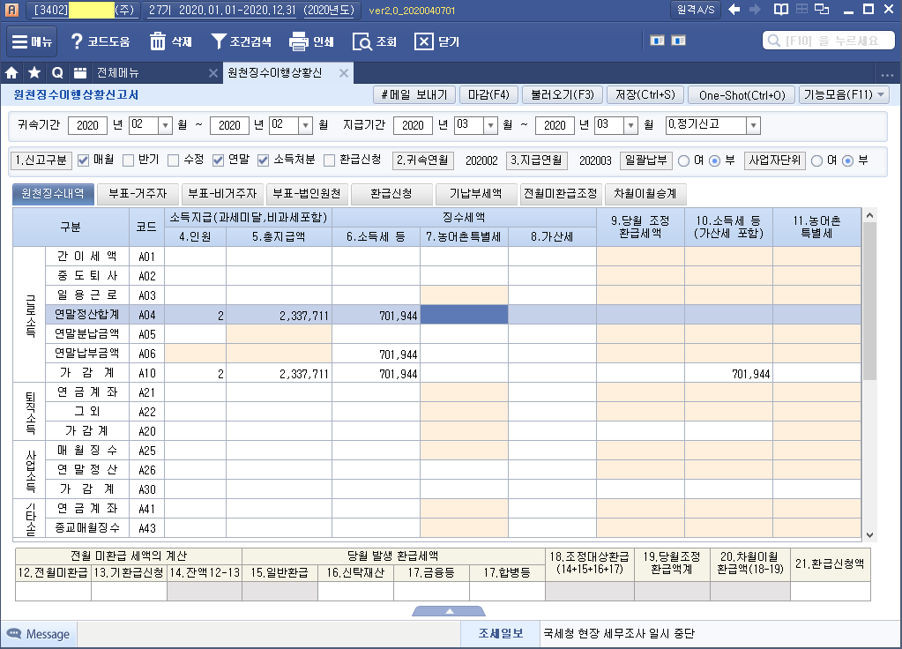This screenshot has width=902, height=649.
Task: Toggle the 반기 checkbox
Action: click(128, 160)
